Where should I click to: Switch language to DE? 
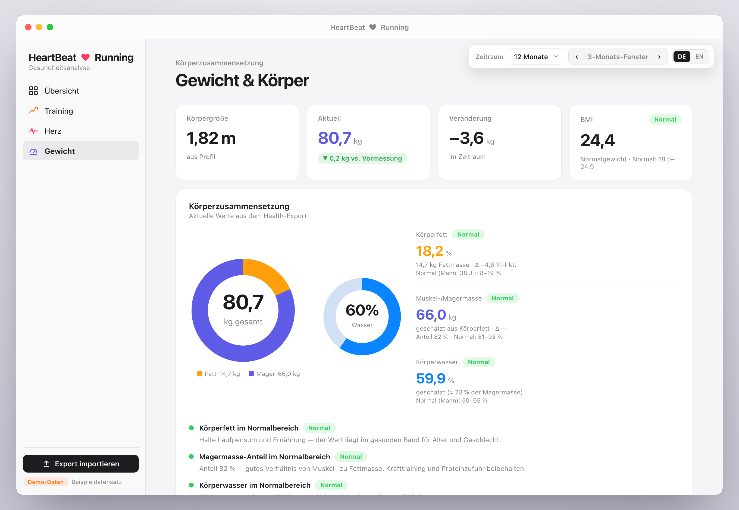[682, 56]
